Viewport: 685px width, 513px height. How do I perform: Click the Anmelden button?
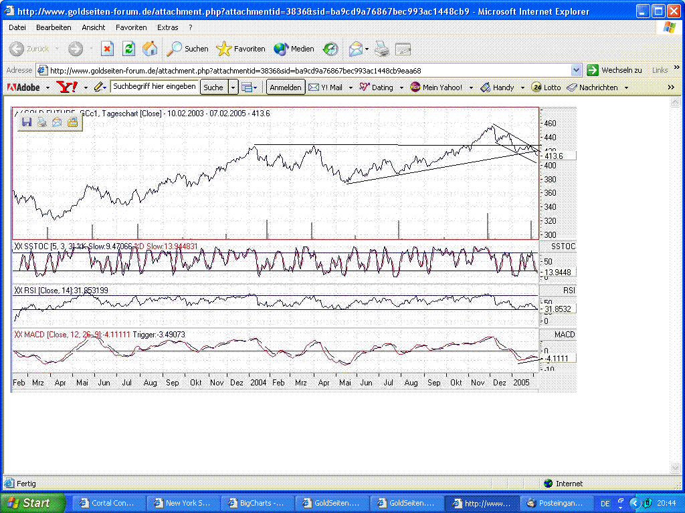tap(286, 88)
